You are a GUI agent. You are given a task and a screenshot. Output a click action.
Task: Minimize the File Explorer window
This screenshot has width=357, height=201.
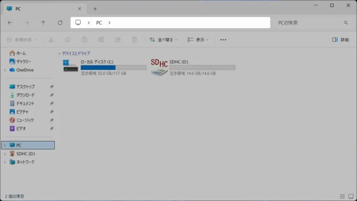point(316,5)
